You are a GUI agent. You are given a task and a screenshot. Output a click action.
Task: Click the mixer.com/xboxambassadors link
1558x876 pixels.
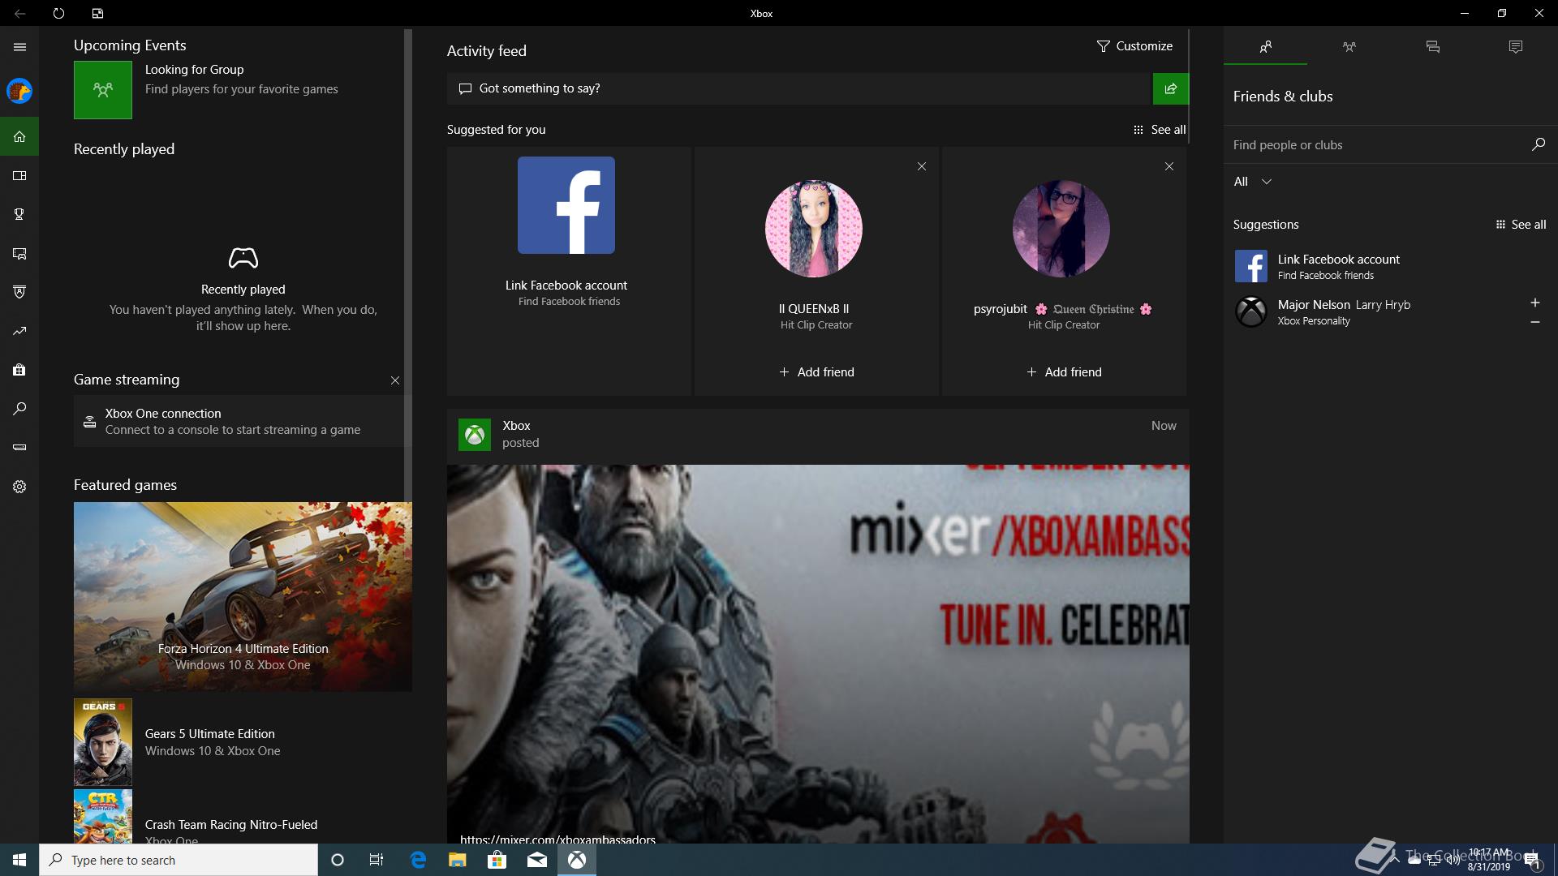coord(557,839)
